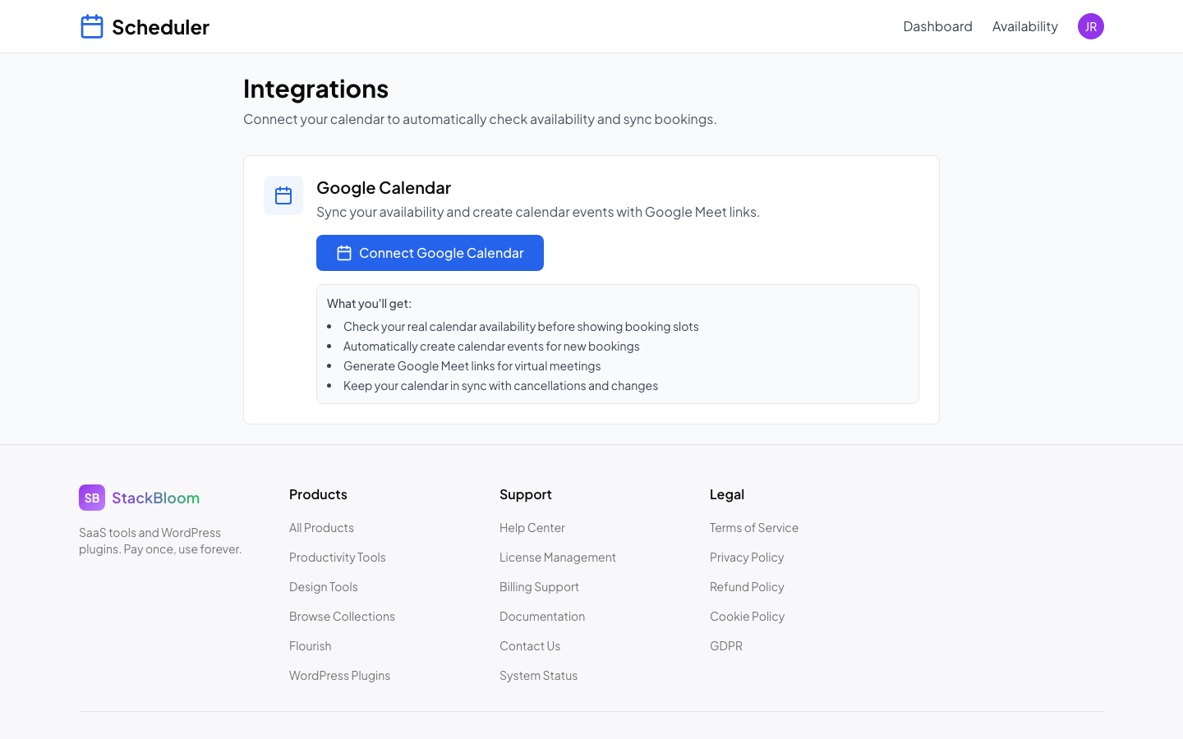The width and height of the screenshot is (1183, 739).
Task: Visit the Design Tools page
Action: 323,587
